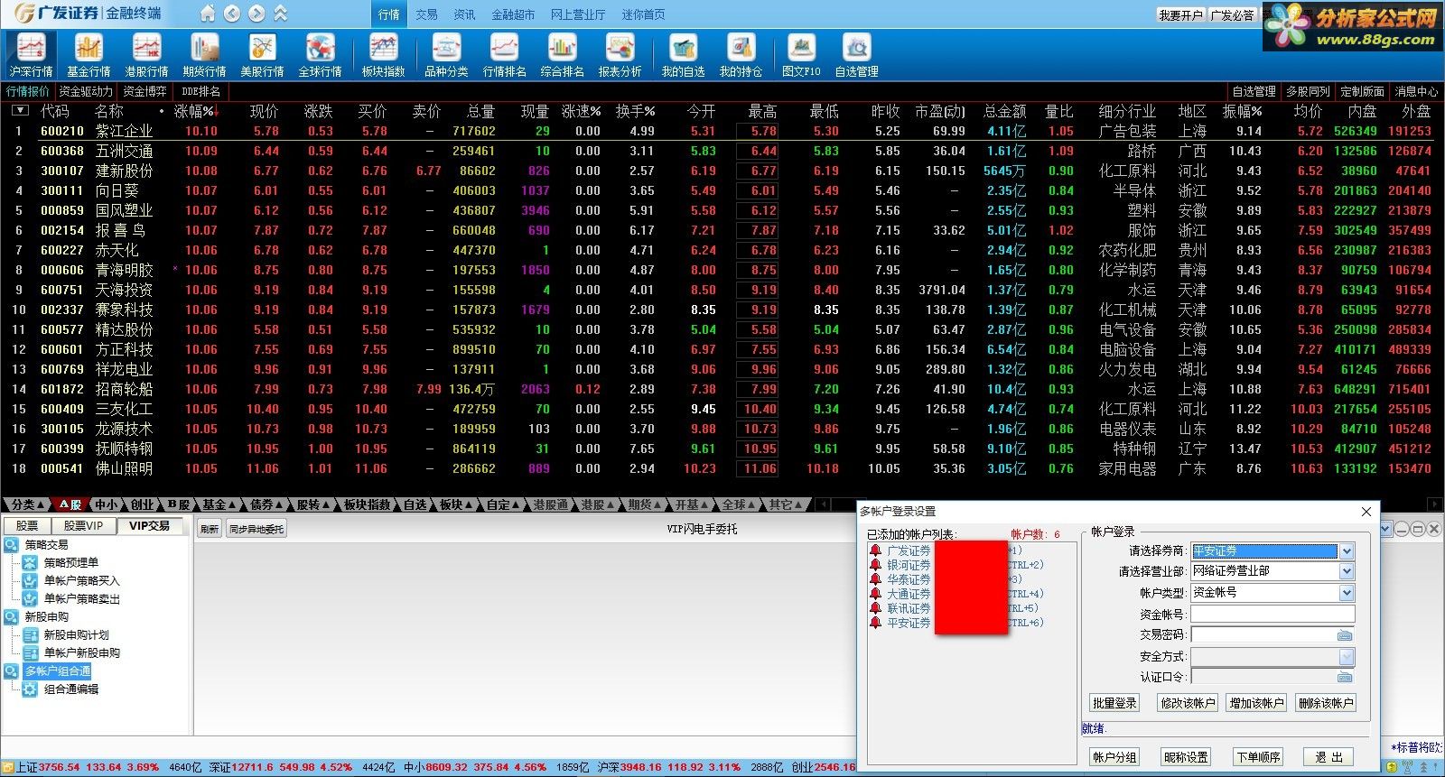1445x777 pixels.
Task: Select 策略预埋单 tree item
Action: tap(71, 562)
